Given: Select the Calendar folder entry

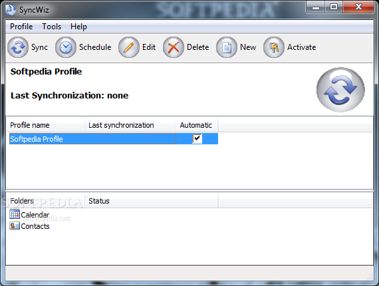Looking at the screenshot, I should point(29,214).
